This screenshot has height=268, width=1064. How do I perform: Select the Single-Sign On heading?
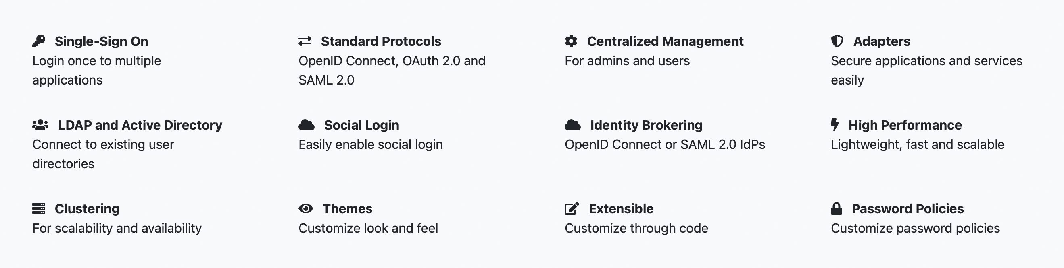pos(101,41)
